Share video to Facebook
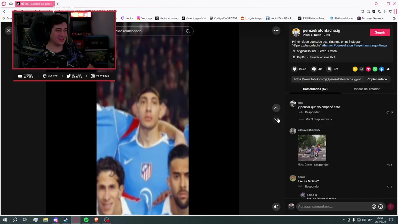The image size is (398, 224). click(x=382, y=69)
